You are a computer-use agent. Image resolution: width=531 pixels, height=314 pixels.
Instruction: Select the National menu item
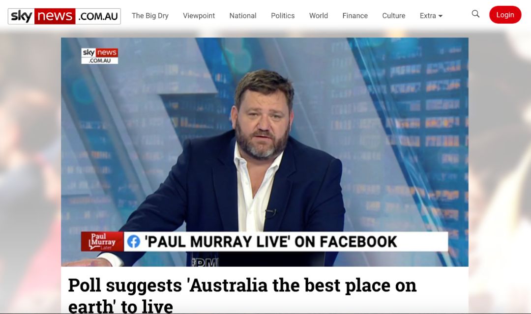(x=243, y=16)
